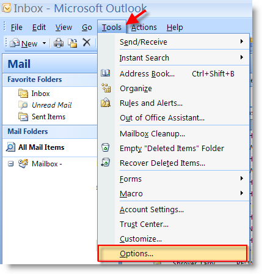Open the Help menu
The height and width of the screenshot is (274, 262).
click(x=175, y=28)
